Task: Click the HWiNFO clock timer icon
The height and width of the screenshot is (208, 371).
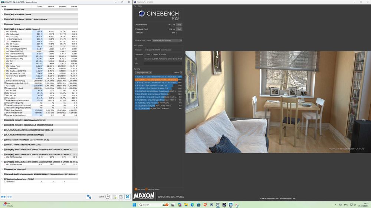Action: (108, 197)
